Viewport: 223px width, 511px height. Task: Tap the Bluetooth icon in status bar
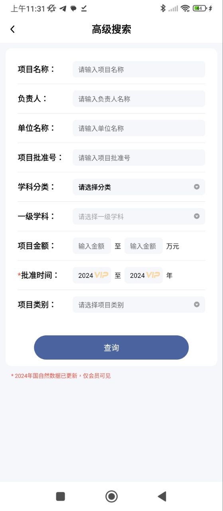[x=163, y=8]
